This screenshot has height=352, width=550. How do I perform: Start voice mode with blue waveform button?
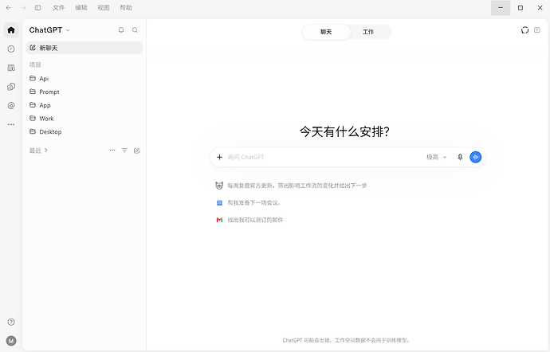(x=475, y=157)
